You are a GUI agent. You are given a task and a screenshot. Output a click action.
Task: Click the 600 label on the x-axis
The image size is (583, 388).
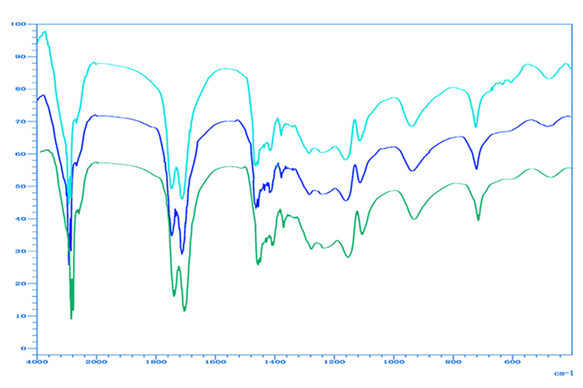tap(512, 361)
